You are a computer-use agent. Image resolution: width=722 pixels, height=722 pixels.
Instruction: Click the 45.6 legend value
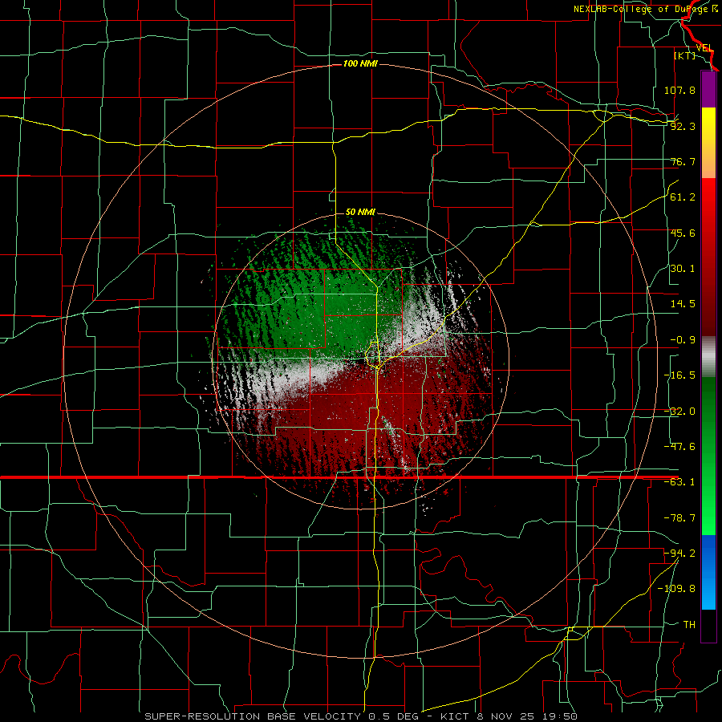(683, 233)
